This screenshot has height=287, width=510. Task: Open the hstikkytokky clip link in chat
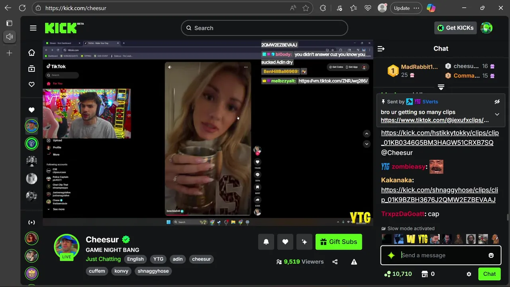click(x=440, y=138)
